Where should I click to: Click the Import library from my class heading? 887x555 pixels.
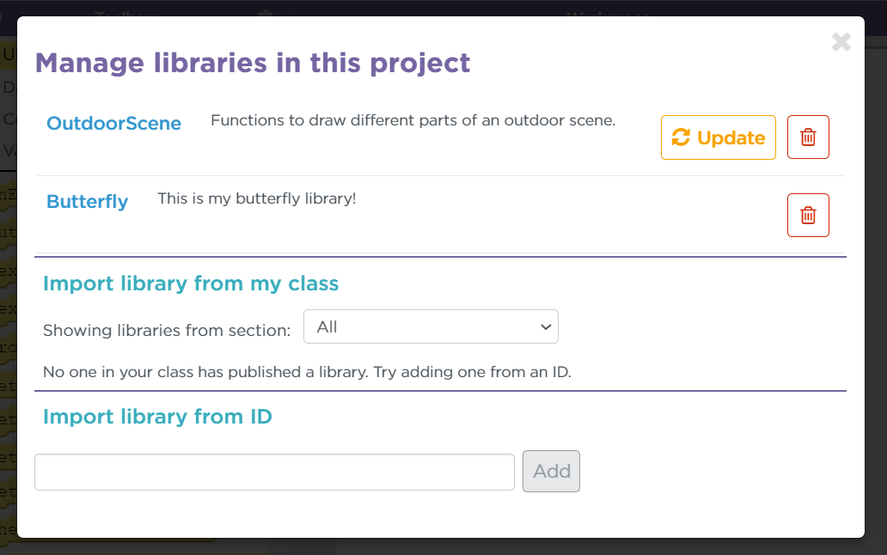[x=191, y=284]
